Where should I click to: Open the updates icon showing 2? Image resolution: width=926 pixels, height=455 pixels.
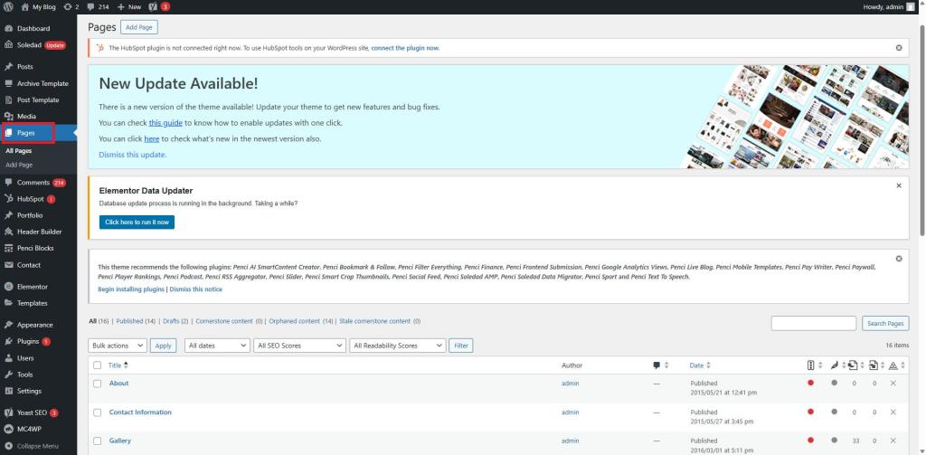coord(71,6)
